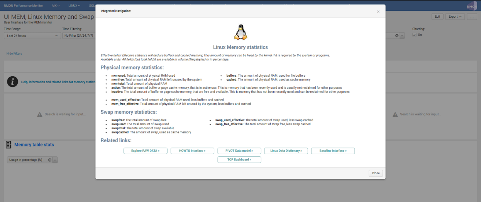Dismiss the dialog with the X icon
The height and width of the screenshot is (202, 481).
pyautogui.click(x=378, y=12)
